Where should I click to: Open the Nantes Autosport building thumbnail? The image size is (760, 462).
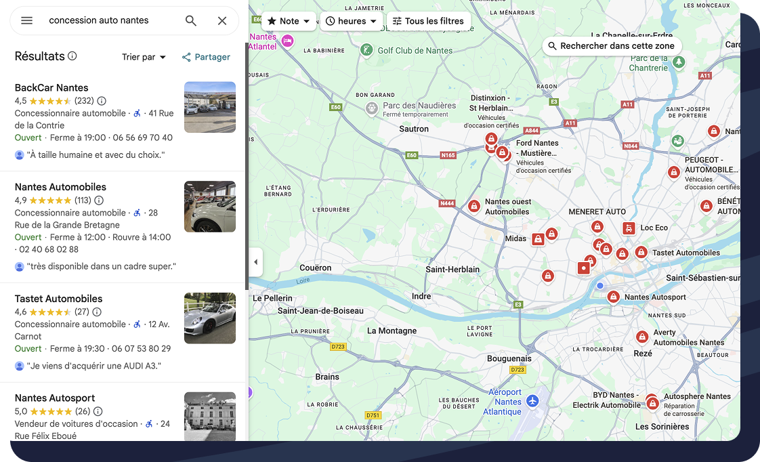click(x=210, y=416)
